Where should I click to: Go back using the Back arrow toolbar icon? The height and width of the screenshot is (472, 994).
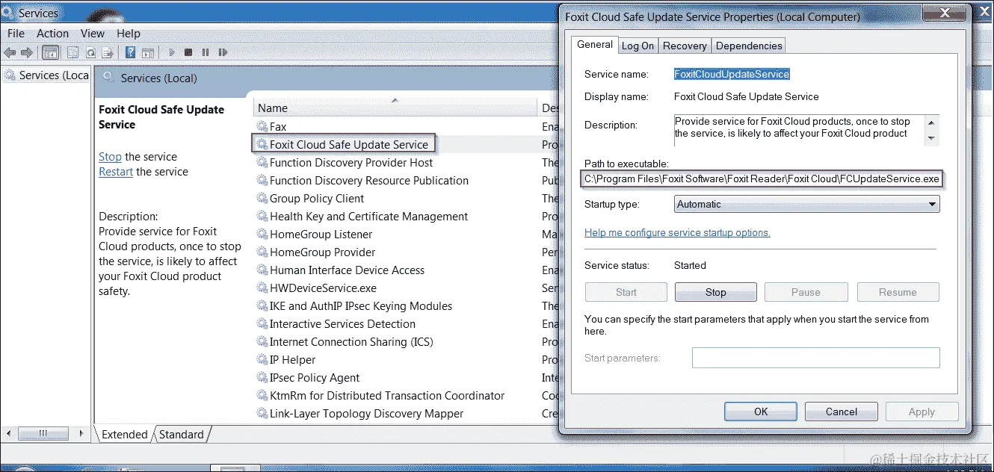[10, 52]
